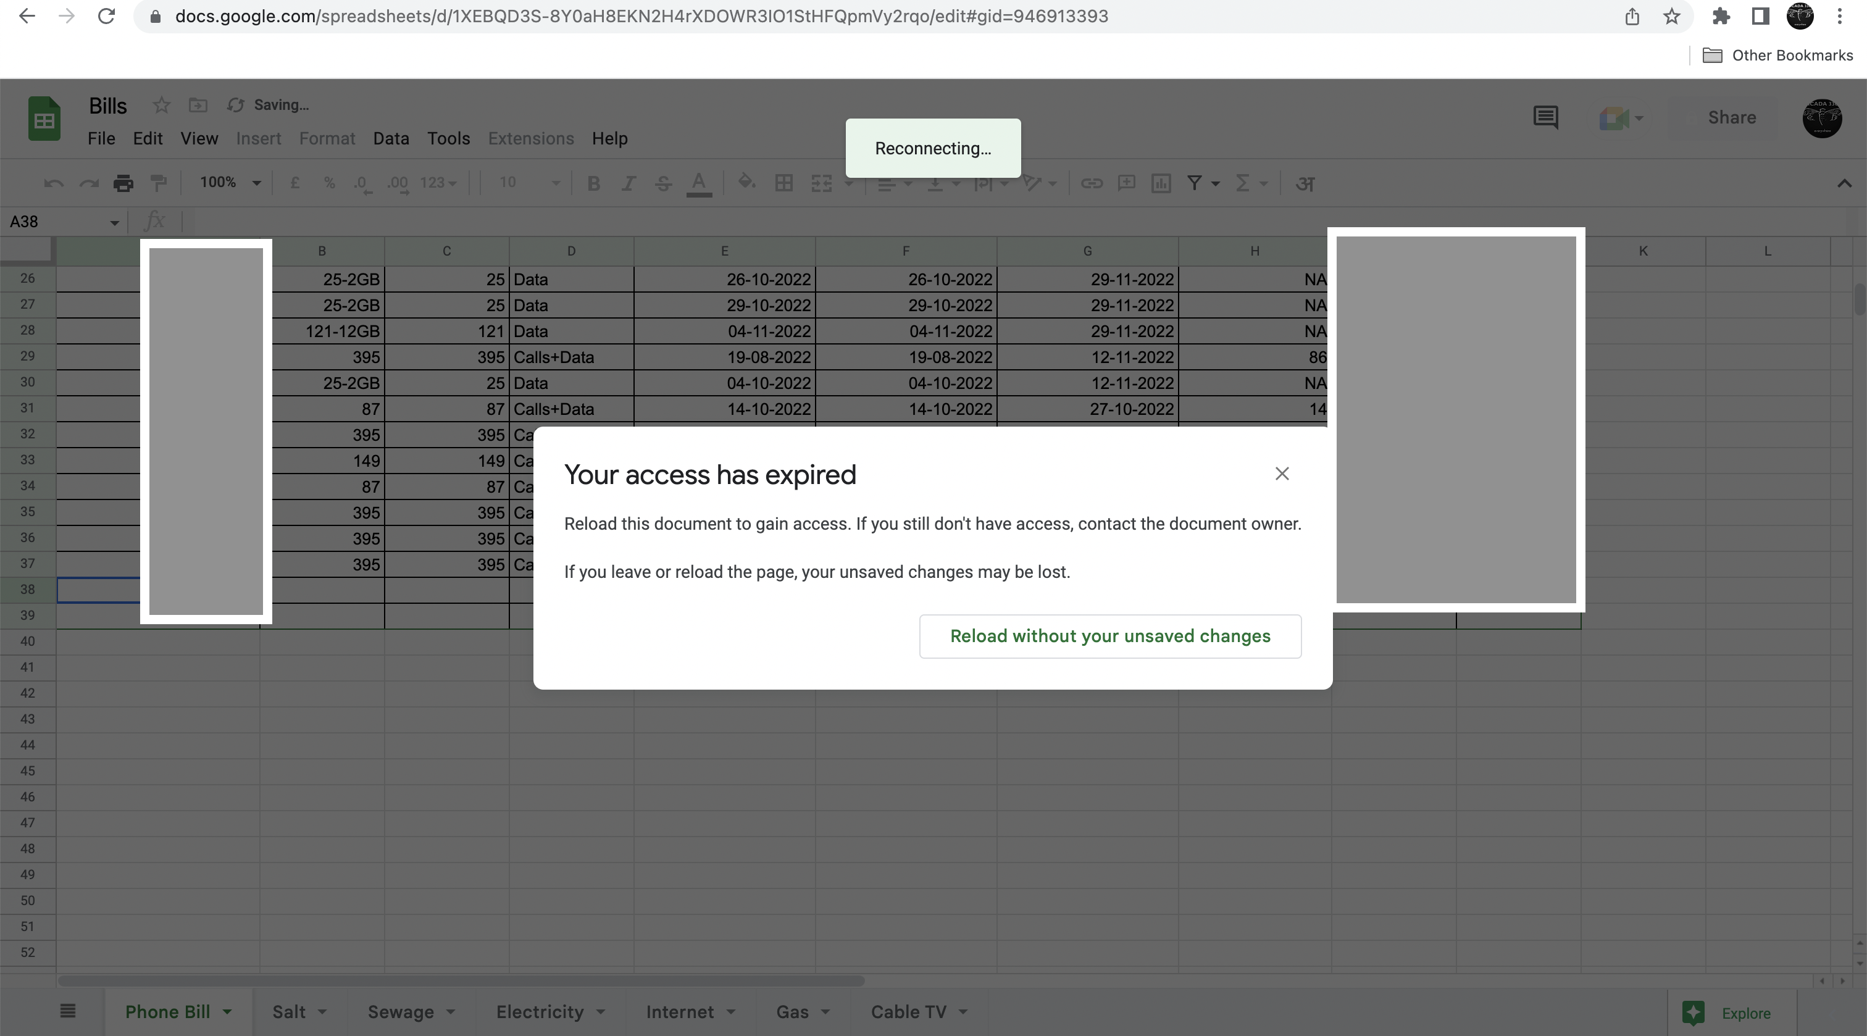This screenshot has height=1036, width=1867.
Task: Click the text color underlined A
Action: [x=699, y=183]
